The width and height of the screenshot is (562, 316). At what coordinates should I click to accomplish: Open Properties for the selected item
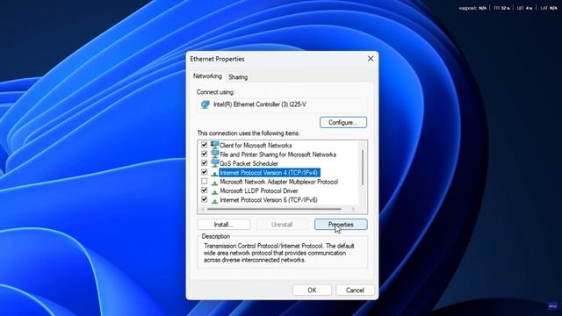coord(341,225)
